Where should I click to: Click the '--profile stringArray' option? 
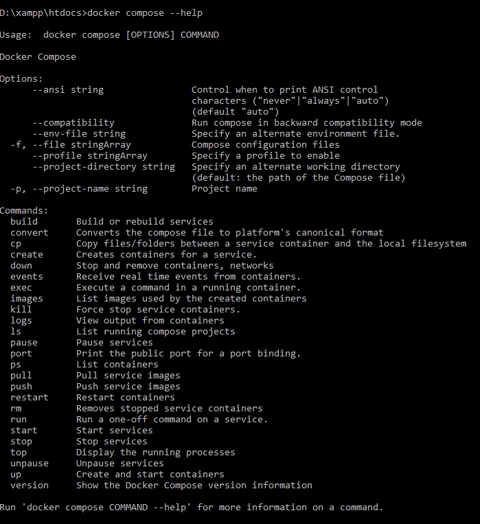(90, 156)
